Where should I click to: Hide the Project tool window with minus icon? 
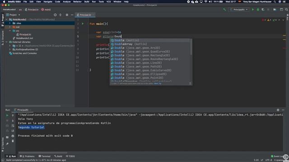point(72,15)
